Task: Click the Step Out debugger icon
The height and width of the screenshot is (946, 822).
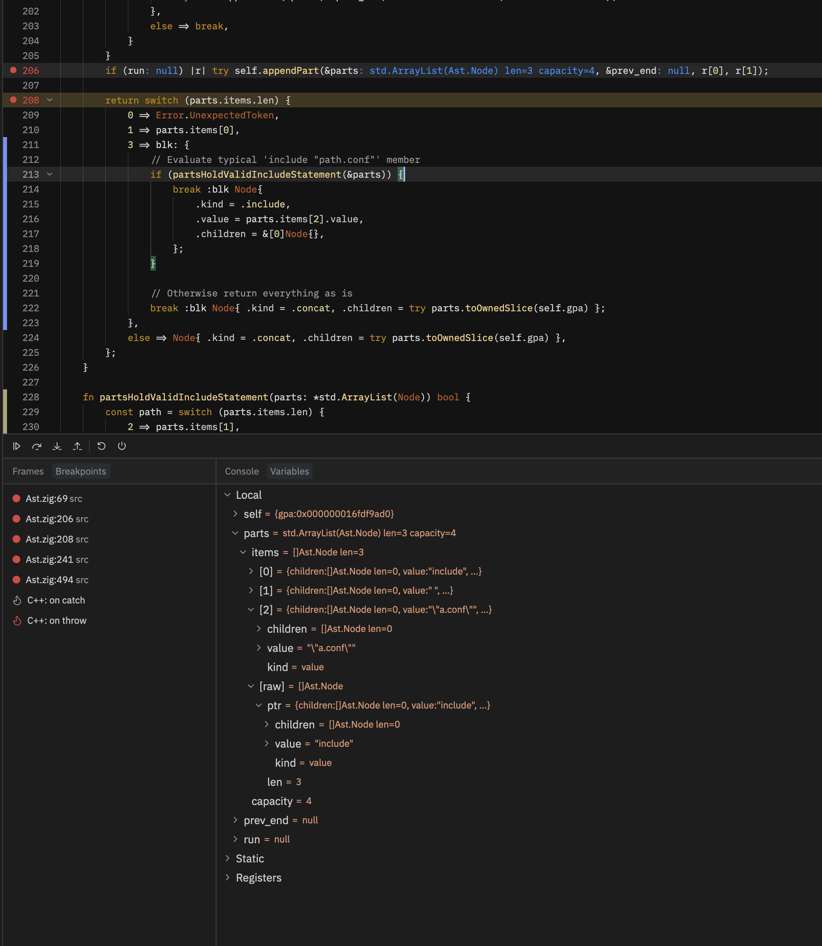Action: pos(77,446)
